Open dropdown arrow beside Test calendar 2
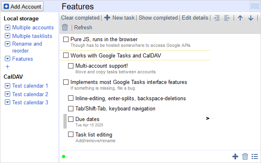The image size is (261, 163). coord(8,94)
